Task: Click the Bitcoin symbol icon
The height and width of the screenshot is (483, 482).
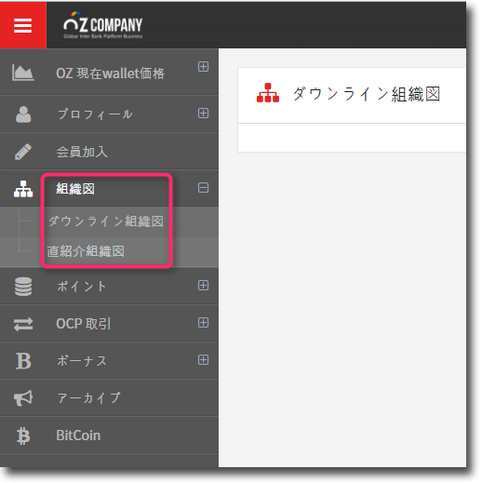Action: pyautogui.click(x=23, y=436)
